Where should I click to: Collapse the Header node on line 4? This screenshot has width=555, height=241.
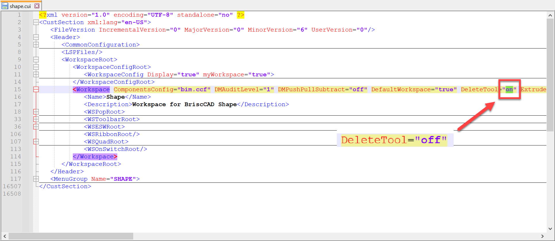click(x=36, y=37)
